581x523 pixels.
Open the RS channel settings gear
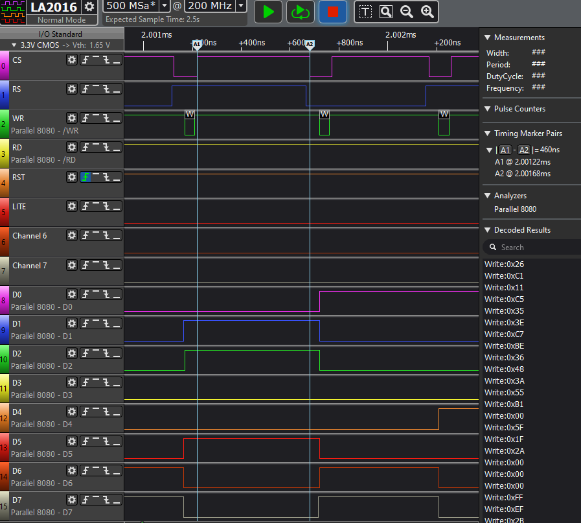point(71,89)
